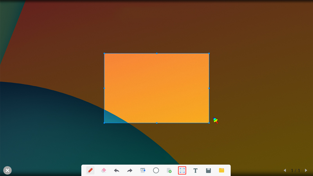Click the bottom-left selection corner handle
This screenshot has height=176, width=313.
pos(104,123)
